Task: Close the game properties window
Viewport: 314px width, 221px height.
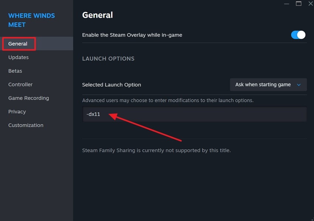Action: click(x=310, y=4)
